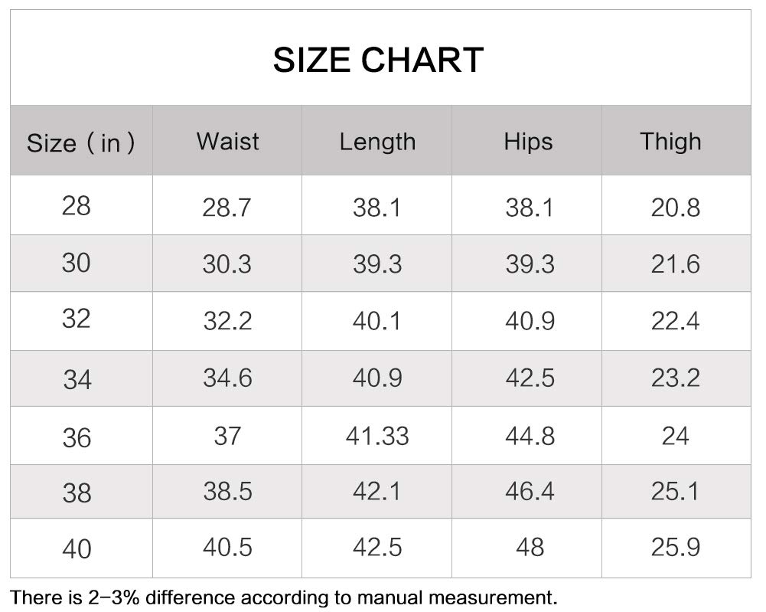Click the SIZE CHART title

(x=378, y=60)
